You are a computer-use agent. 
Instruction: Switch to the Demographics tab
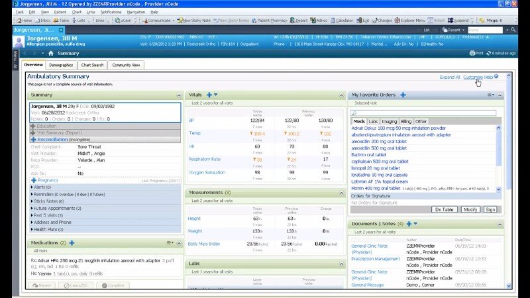61,66
